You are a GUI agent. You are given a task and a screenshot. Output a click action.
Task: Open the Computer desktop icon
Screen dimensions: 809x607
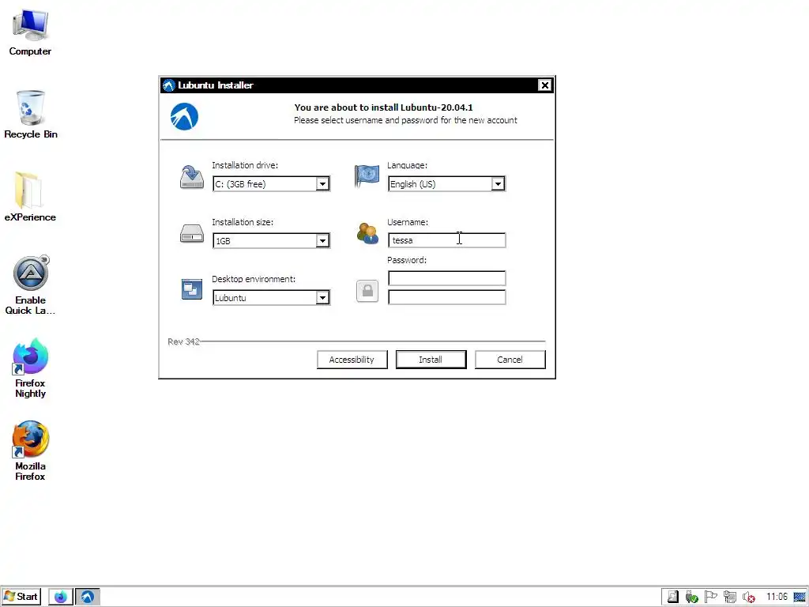[x=30, y=32]
